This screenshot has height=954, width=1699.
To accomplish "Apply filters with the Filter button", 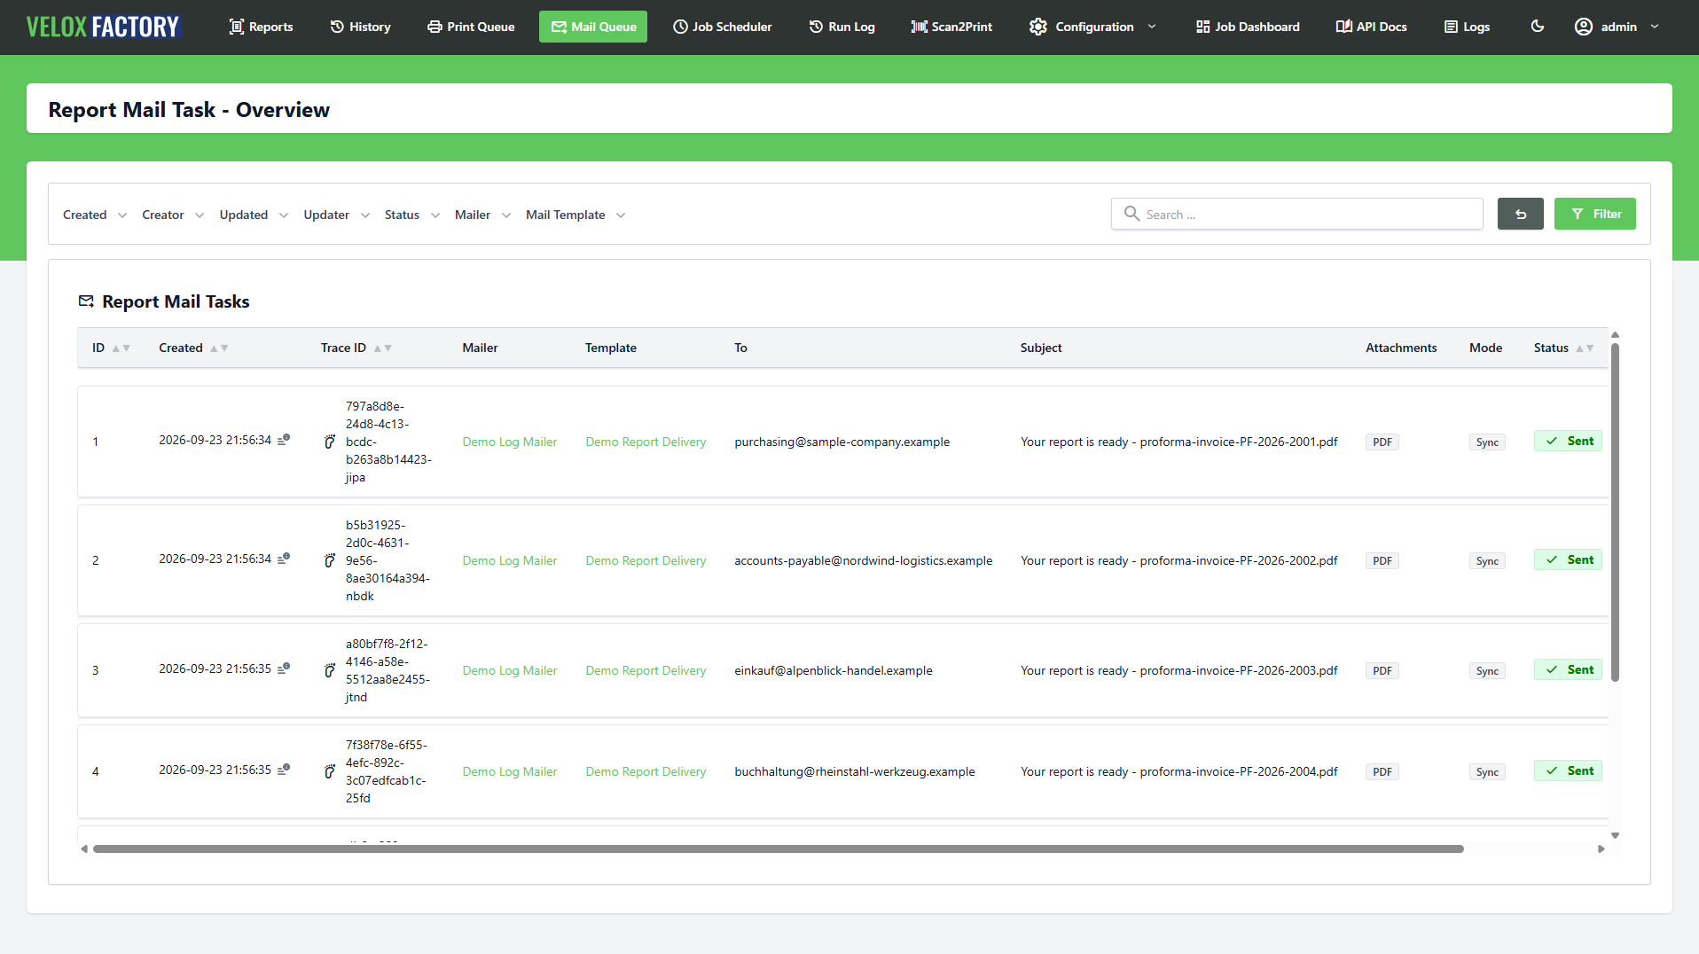I will click(x=1595, y=214).
